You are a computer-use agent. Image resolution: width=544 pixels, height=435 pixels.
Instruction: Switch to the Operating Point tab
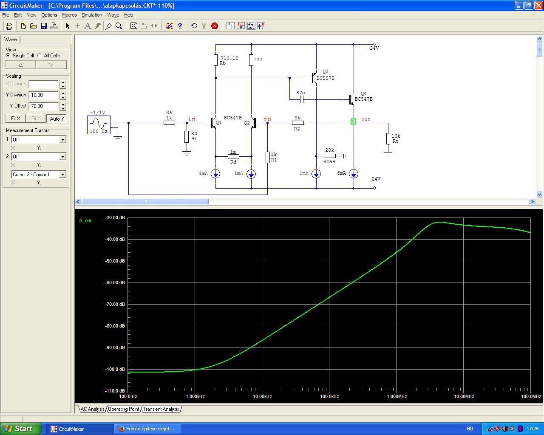tap(124, 409)
